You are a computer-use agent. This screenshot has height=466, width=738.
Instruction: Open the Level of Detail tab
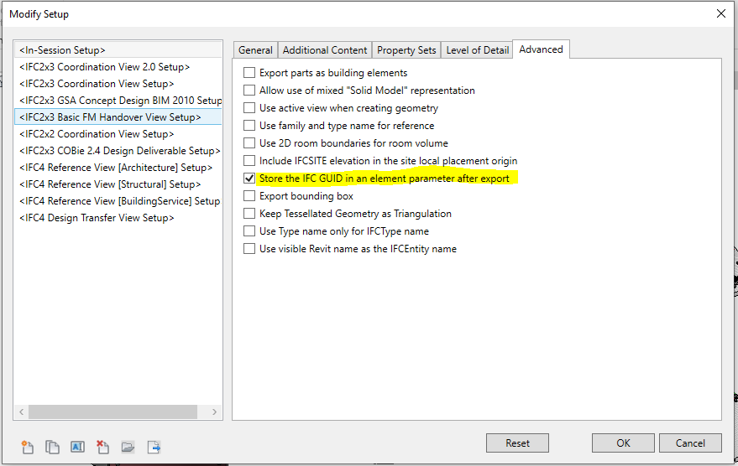pyautogui.click(x=477, y=50)
